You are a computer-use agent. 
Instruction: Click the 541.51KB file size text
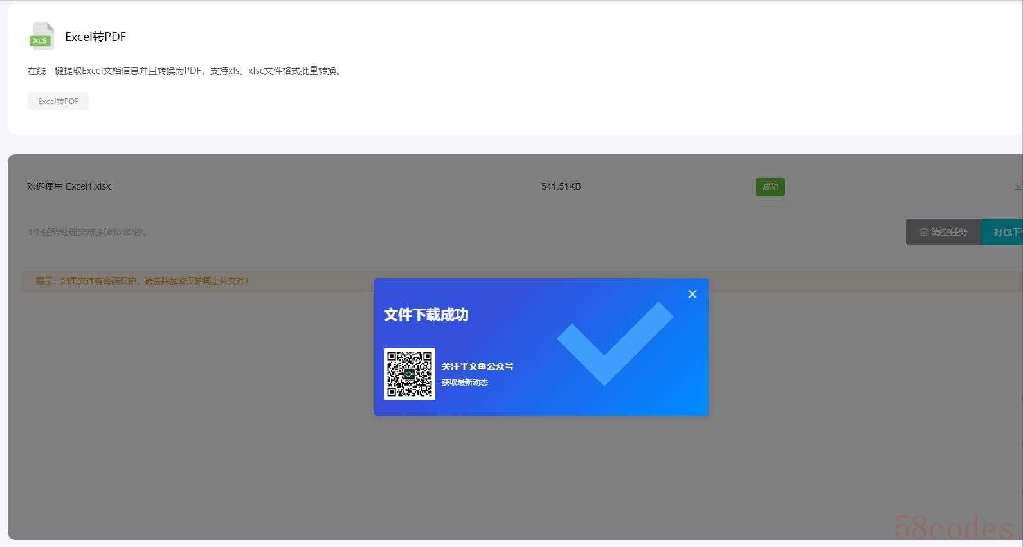[x=561, y=186]
